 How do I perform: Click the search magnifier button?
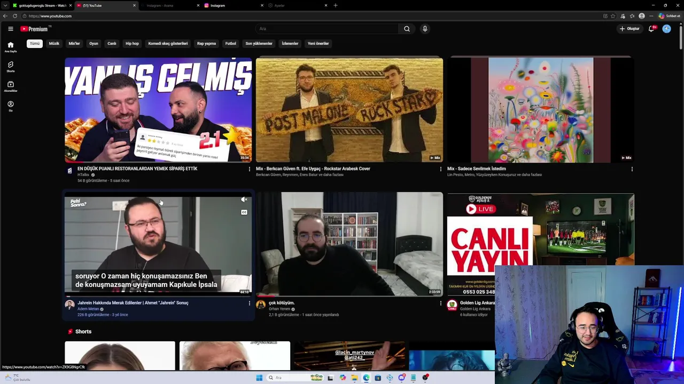tap(407, 29)
